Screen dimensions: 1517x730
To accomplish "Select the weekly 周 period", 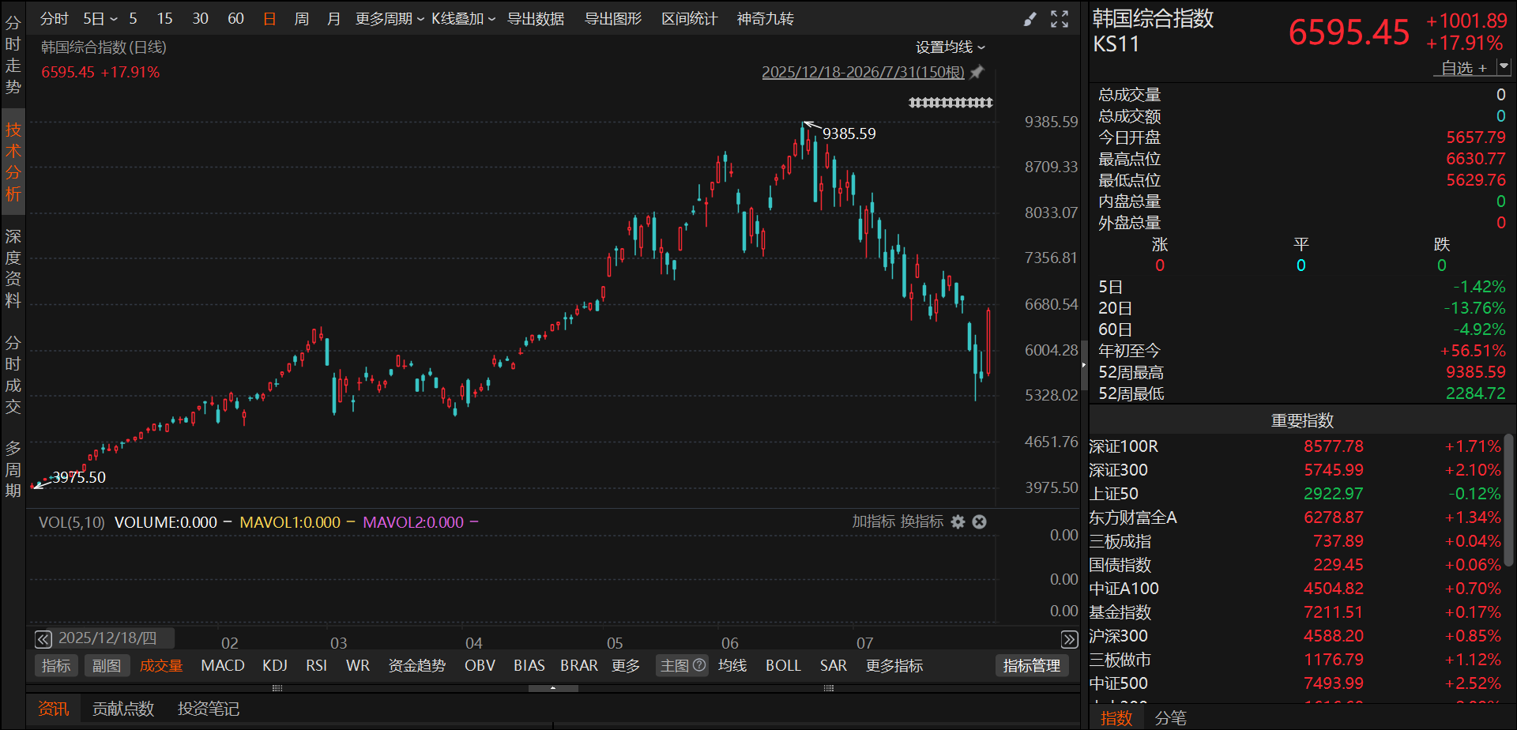I will (x=301, y=18).
